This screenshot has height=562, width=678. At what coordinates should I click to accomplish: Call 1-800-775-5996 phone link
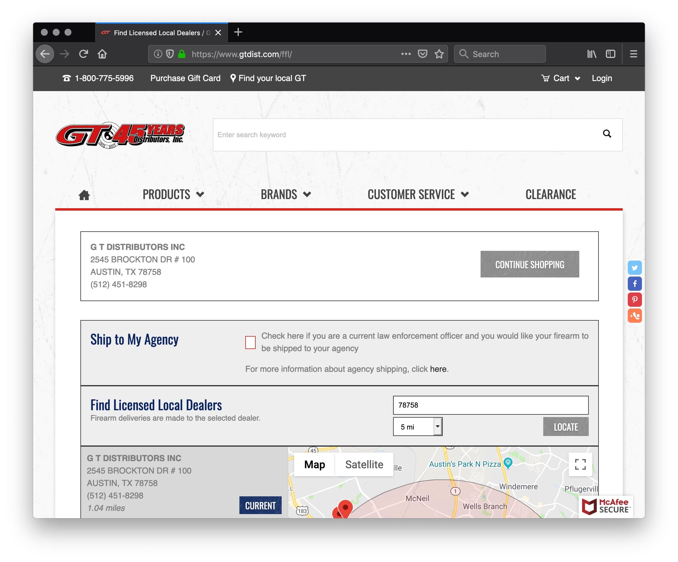click(x=98, y=78)
